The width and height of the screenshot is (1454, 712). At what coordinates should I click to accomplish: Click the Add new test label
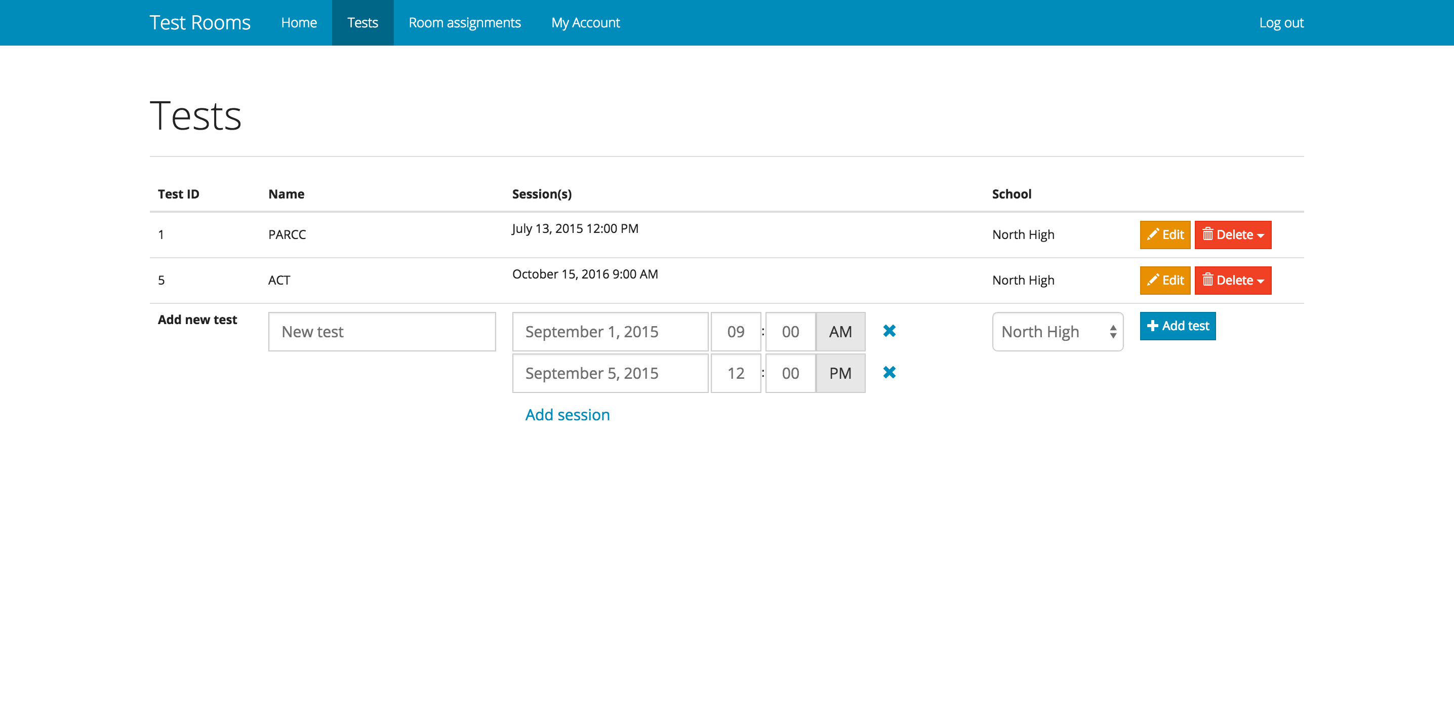[x=197, y=320]
